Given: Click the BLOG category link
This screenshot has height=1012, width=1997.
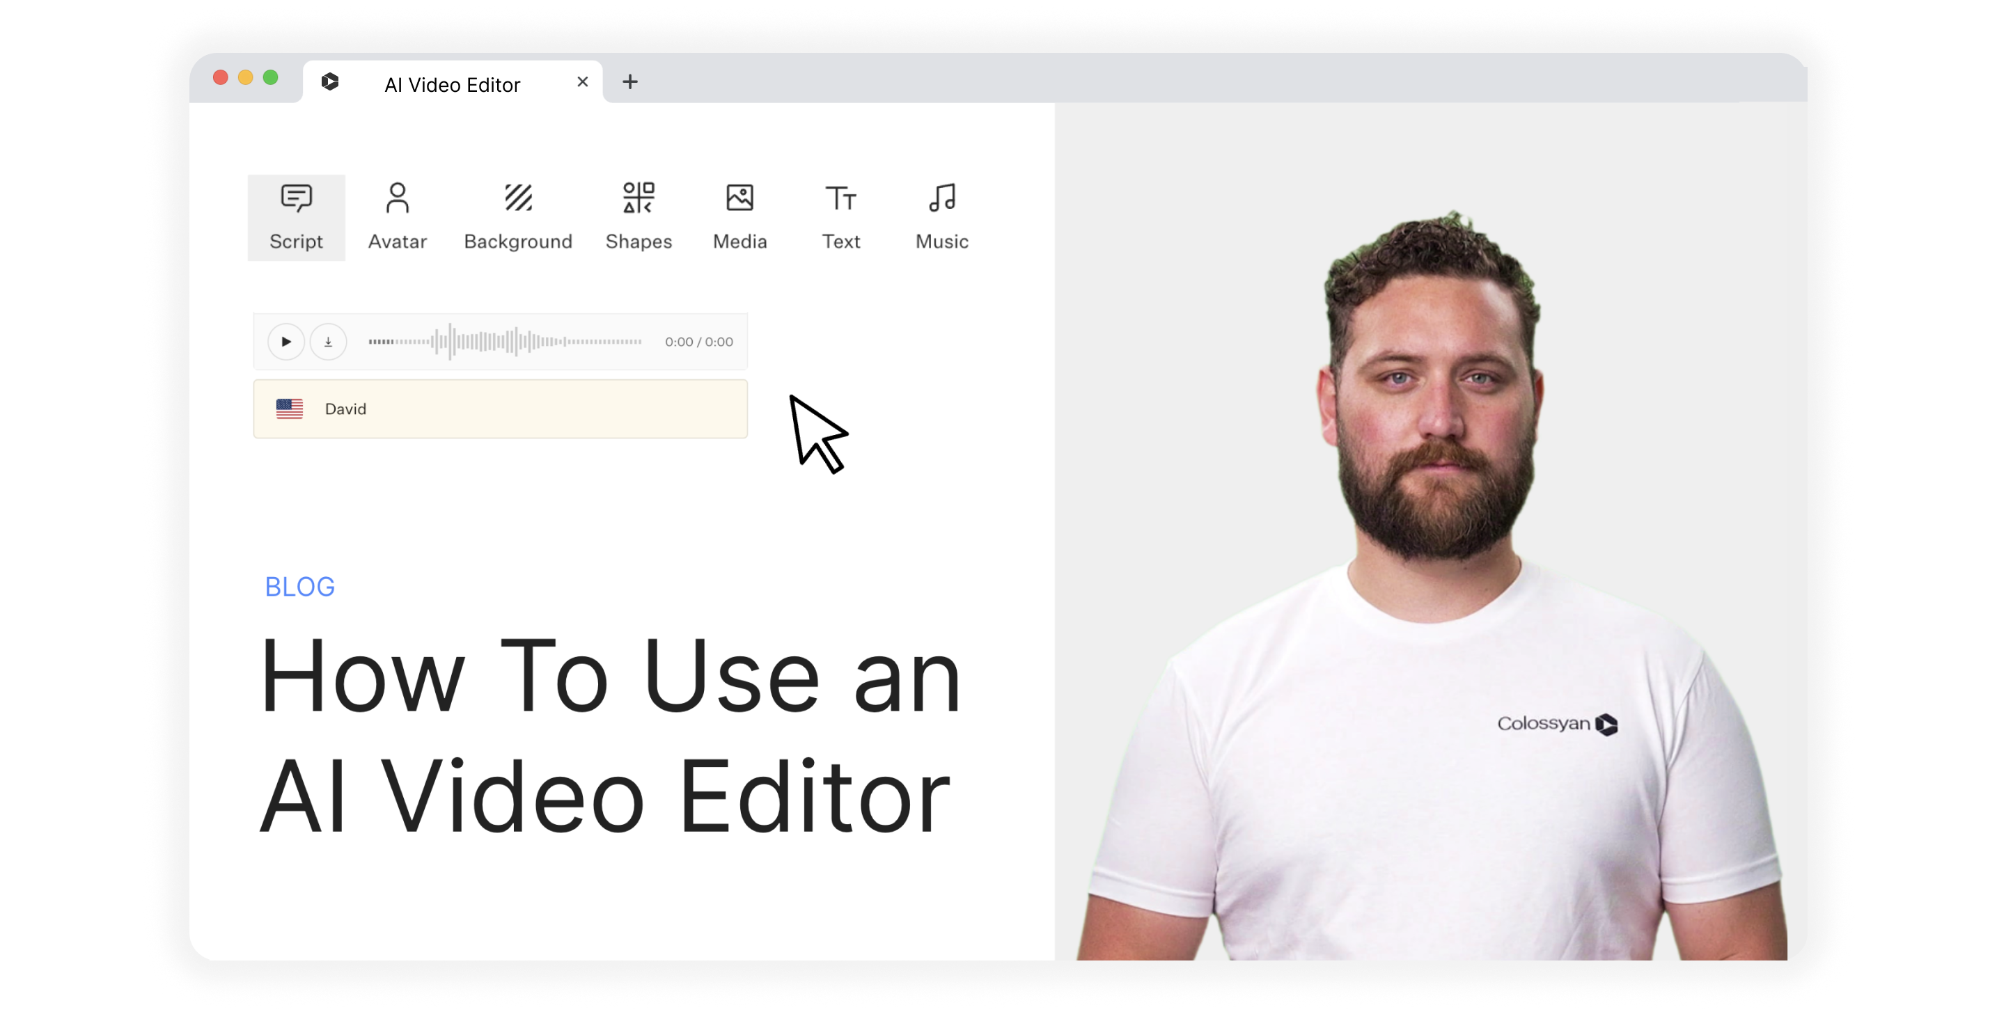Looking at the screenshot, I should (x=300, y=587).
